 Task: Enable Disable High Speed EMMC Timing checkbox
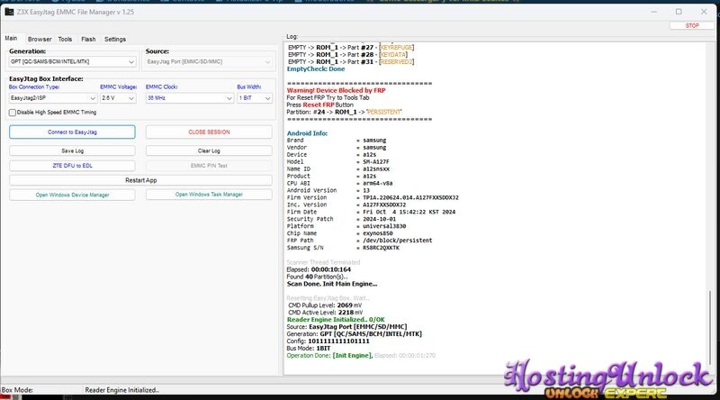point(13,113)
